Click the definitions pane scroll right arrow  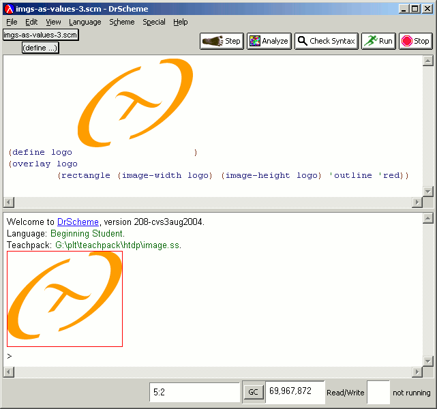pyautogui.click(x=417, y=202)
